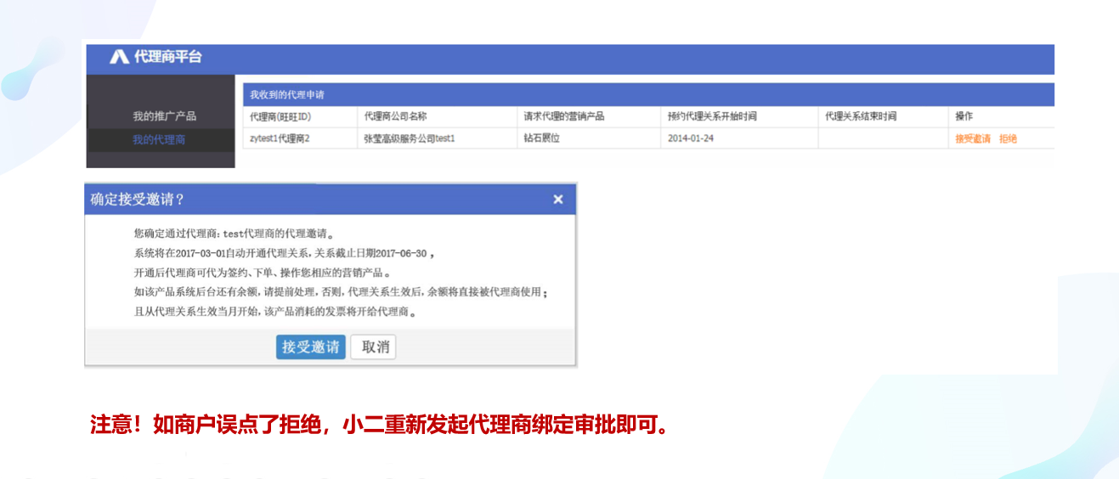Viewport: 1119px width, 479px height.
Task: Click the 代理商平台 title text
Action: pyautogui.click(x=168, y=57)
